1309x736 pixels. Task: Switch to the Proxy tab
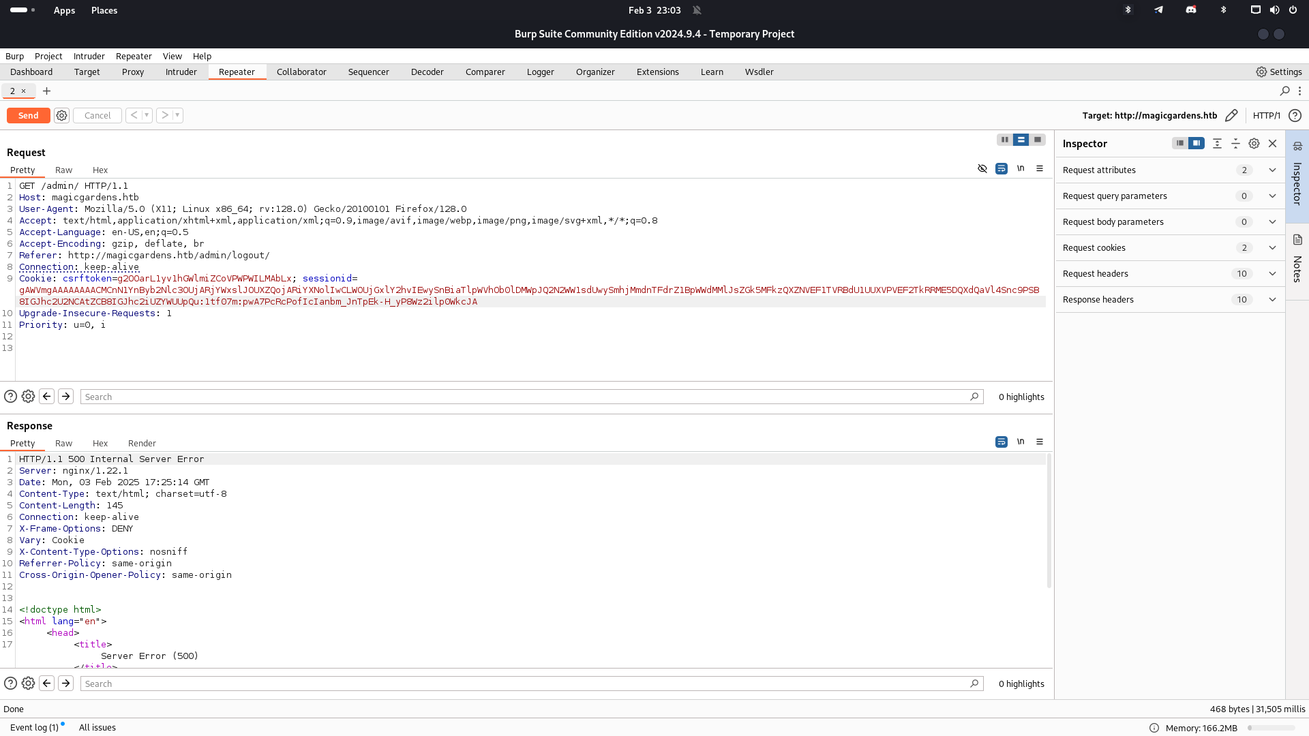(x=133, y=72)
